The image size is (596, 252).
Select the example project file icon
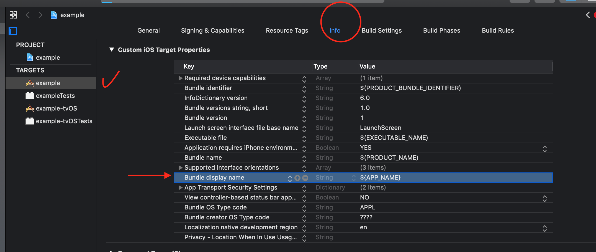pyautogui.click(x=30, y=57)
